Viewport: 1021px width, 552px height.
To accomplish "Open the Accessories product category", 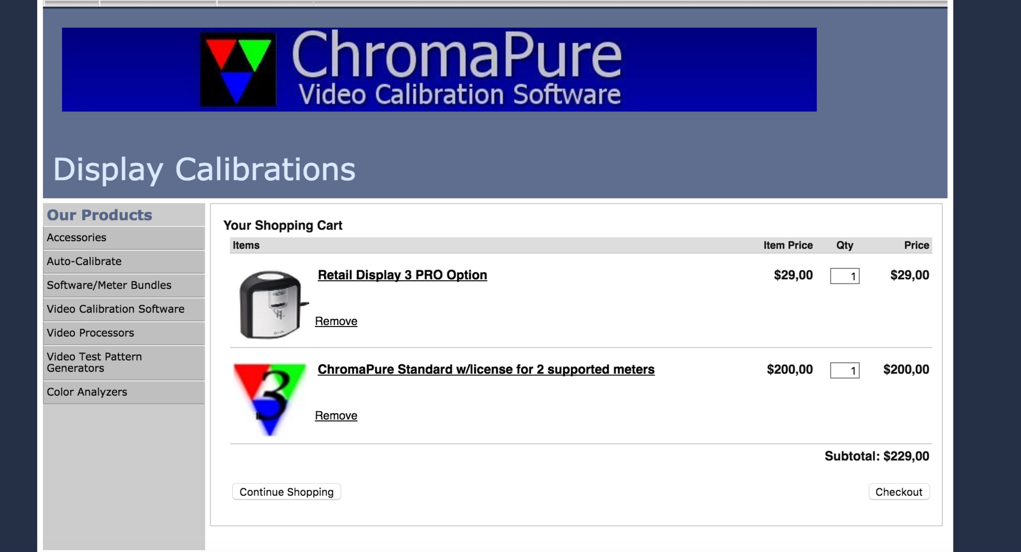I will click(124, 238).
